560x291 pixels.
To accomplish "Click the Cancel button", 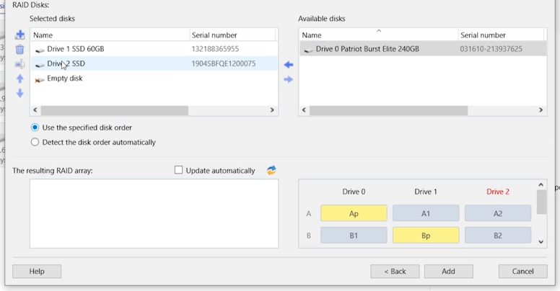I will pos(523,271).
